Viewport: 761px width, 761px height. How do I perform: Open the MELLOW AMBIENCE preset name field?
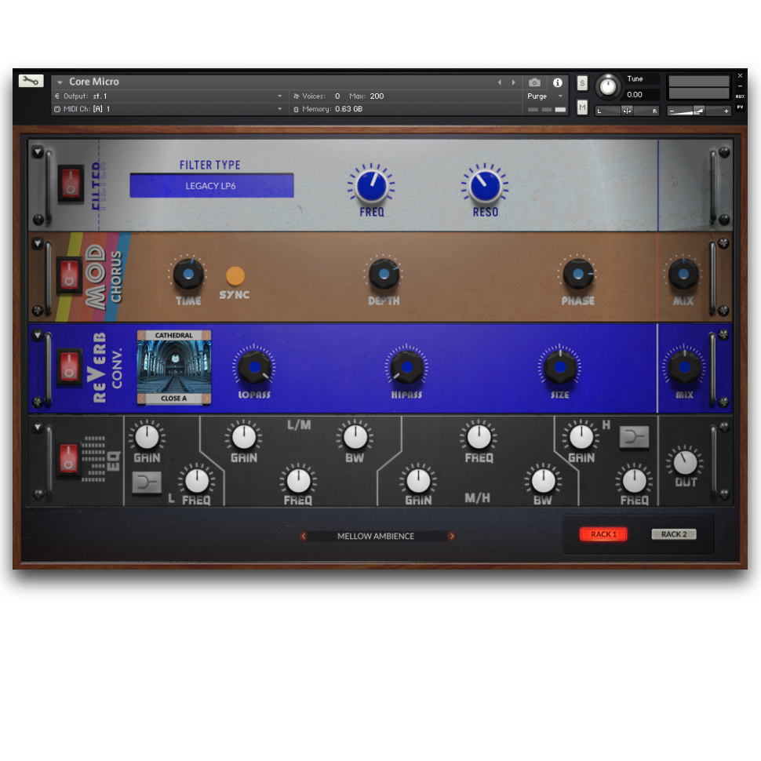coord(376,537)
